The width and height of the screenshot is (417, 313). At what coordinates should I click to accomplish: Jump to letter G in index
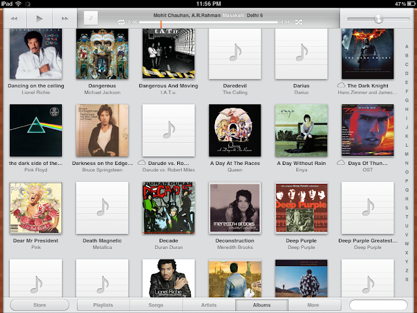(x=407, y=100)
